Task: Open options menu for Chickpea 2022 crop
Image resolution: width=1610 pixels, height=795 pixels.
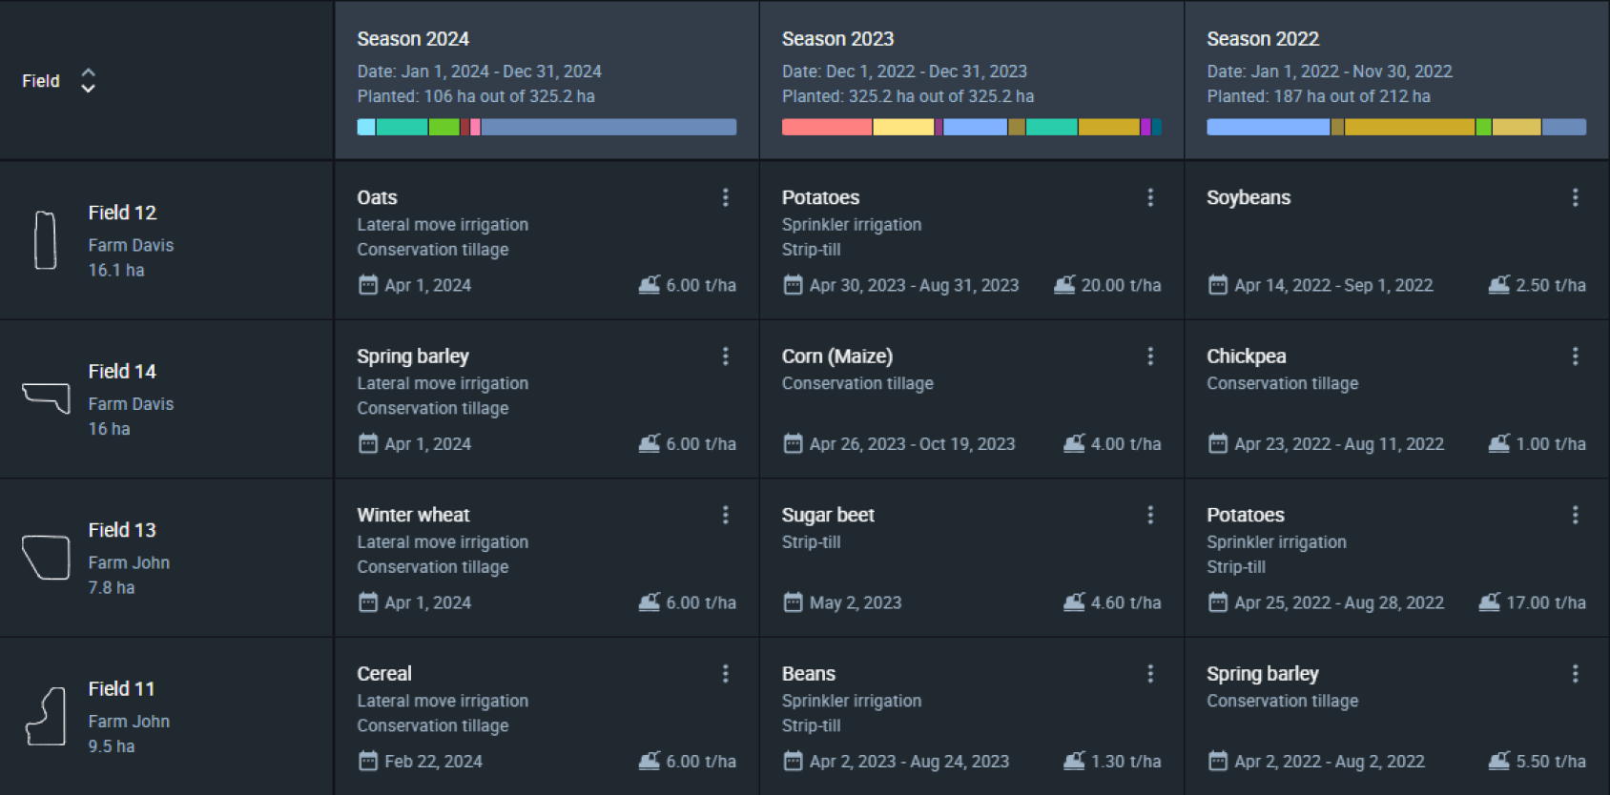Action: click(1575, 356)
